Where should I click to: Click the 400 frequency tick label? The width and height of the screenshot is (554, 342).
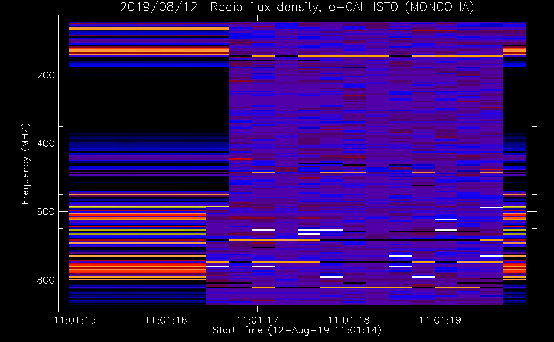point(46,143)
